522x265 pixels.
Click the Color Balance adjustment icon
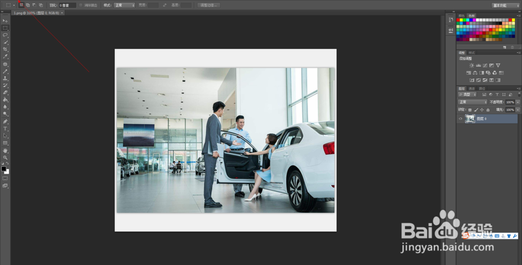pos(475,73)
